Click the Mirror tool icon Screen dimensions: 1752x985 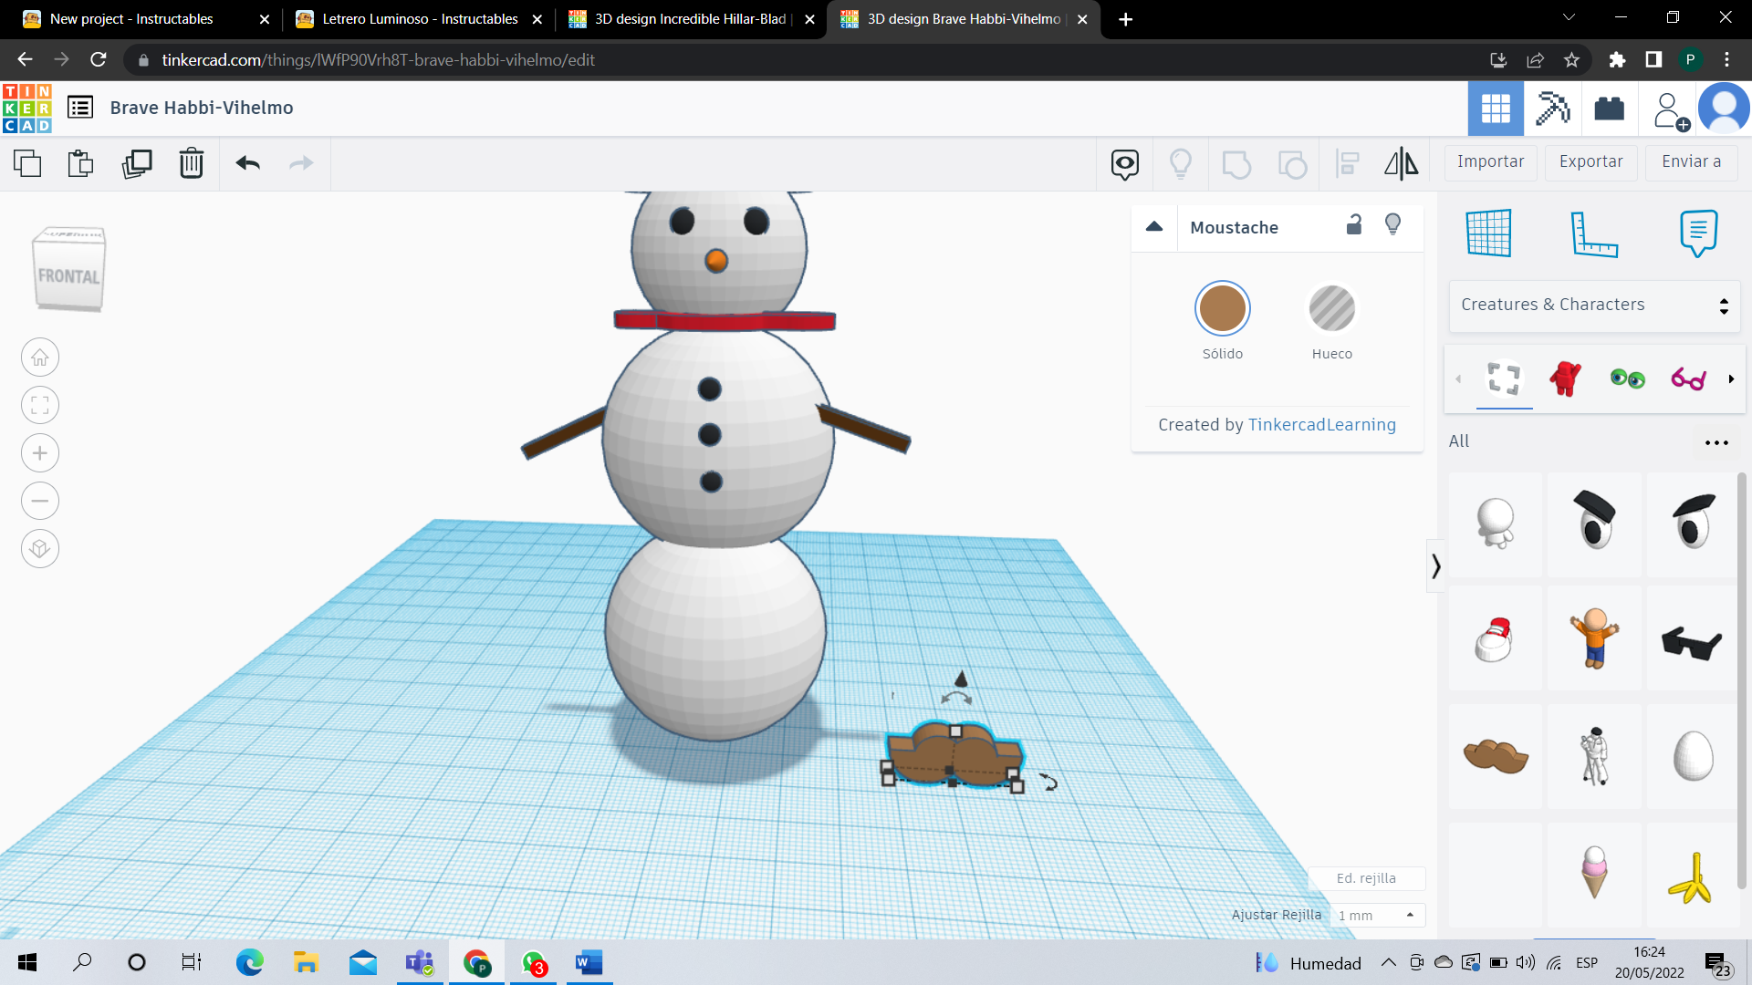[x=1401, y=163]
